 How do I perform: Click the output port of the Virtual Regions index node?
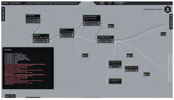point(136,70)
